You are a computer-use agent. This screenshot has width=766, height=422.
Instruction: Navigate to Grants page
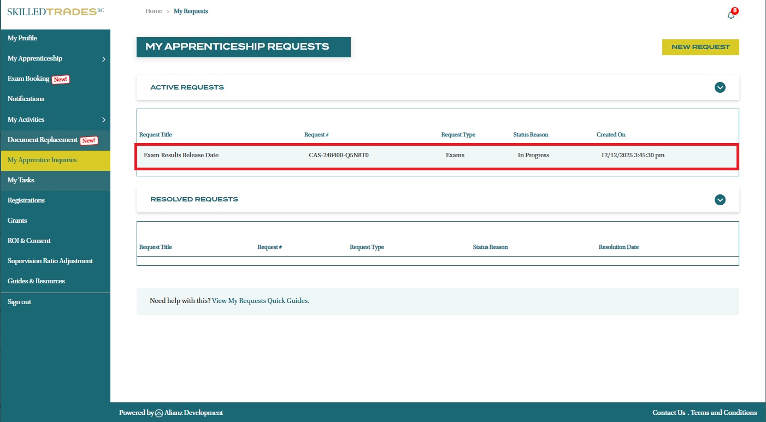(x=17, y=221)
